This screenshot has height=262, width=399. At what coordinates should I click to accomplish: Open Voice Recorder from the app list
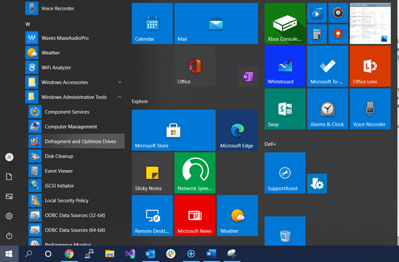click(75, 8)
